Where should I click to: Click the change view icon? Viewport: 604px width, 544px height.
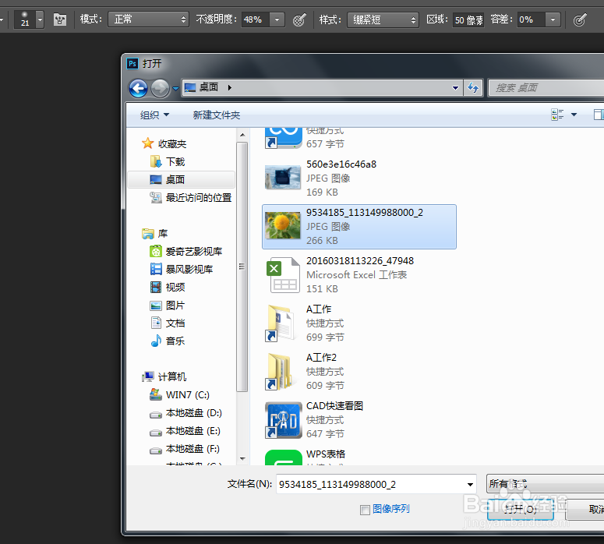pos(557,115)
